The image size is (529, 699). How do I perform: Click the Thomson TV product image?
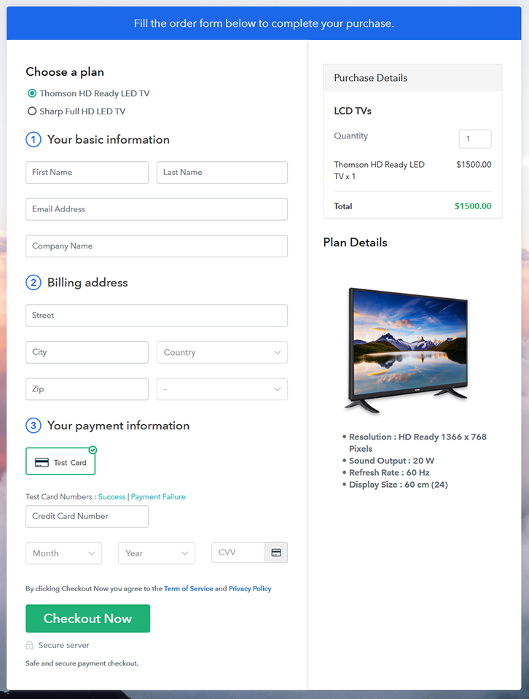pos(407,350)
